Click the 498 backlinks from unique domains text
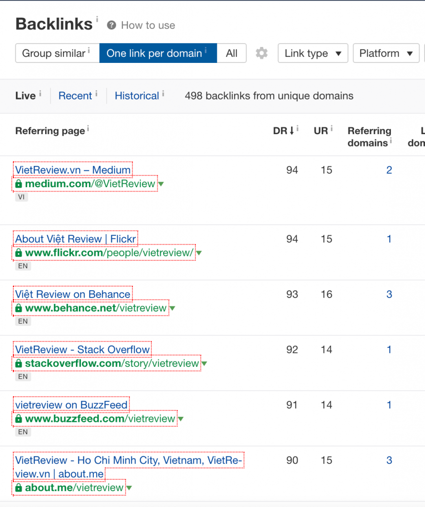 (269, 96)
